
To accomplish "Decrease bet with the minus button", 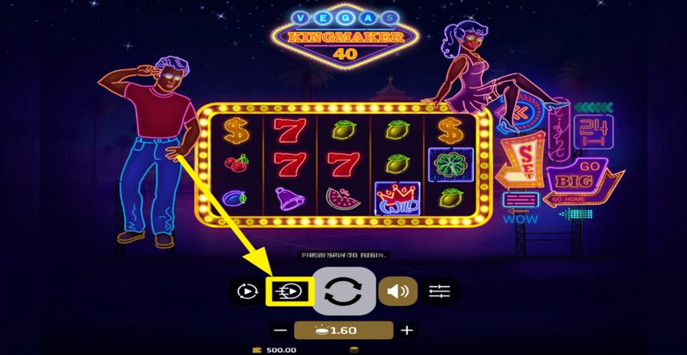I will point(281,330).
